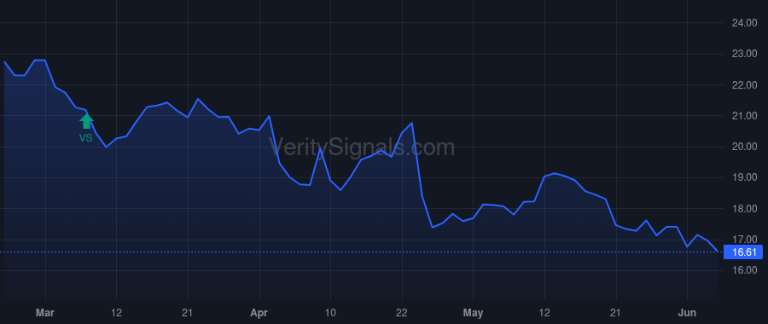The width and height of the screenshot is (768, 324).
Task: Click the 22 date label on time axis
Action: (402, 313)
